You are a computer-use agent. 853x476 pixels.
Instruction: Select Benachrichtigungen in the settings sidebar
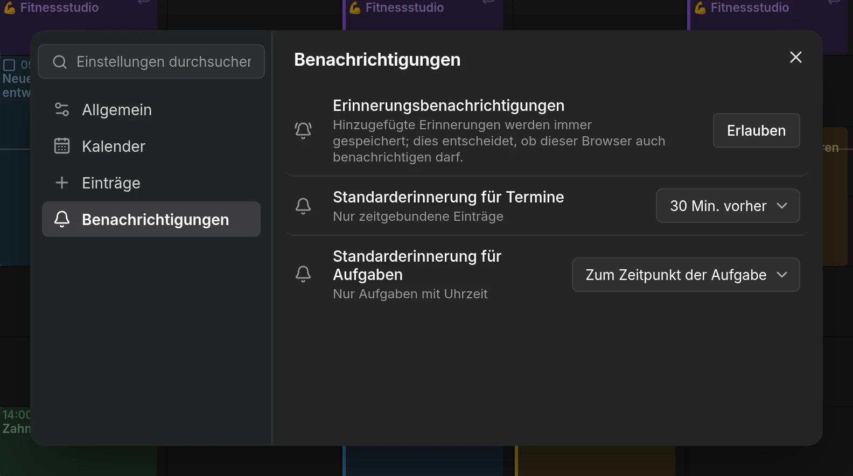point(151,220)
